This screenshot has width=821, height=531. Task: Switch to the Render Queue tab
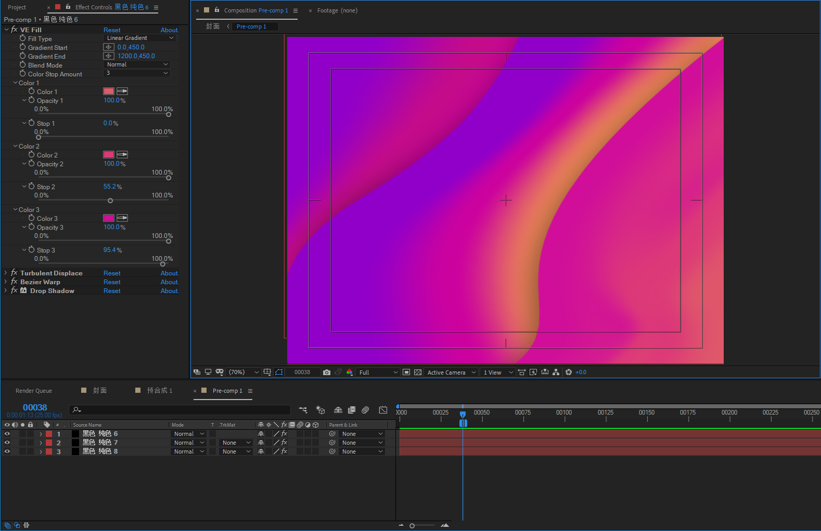[x=34, y=391]
